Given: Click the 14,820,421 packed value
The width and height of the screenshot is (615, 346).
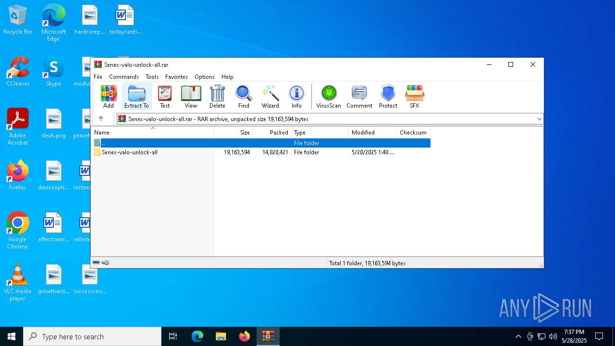Looking at the screenshot, I should pos(275,152).
